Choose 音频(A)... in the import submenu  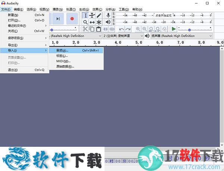click(76, 50)
